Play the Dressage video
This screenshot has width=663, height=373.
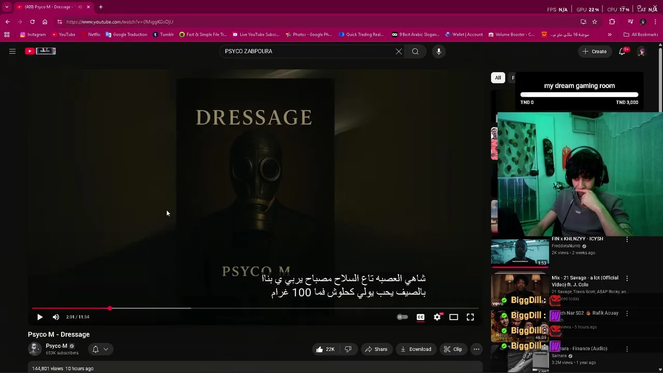pos(40,317)
